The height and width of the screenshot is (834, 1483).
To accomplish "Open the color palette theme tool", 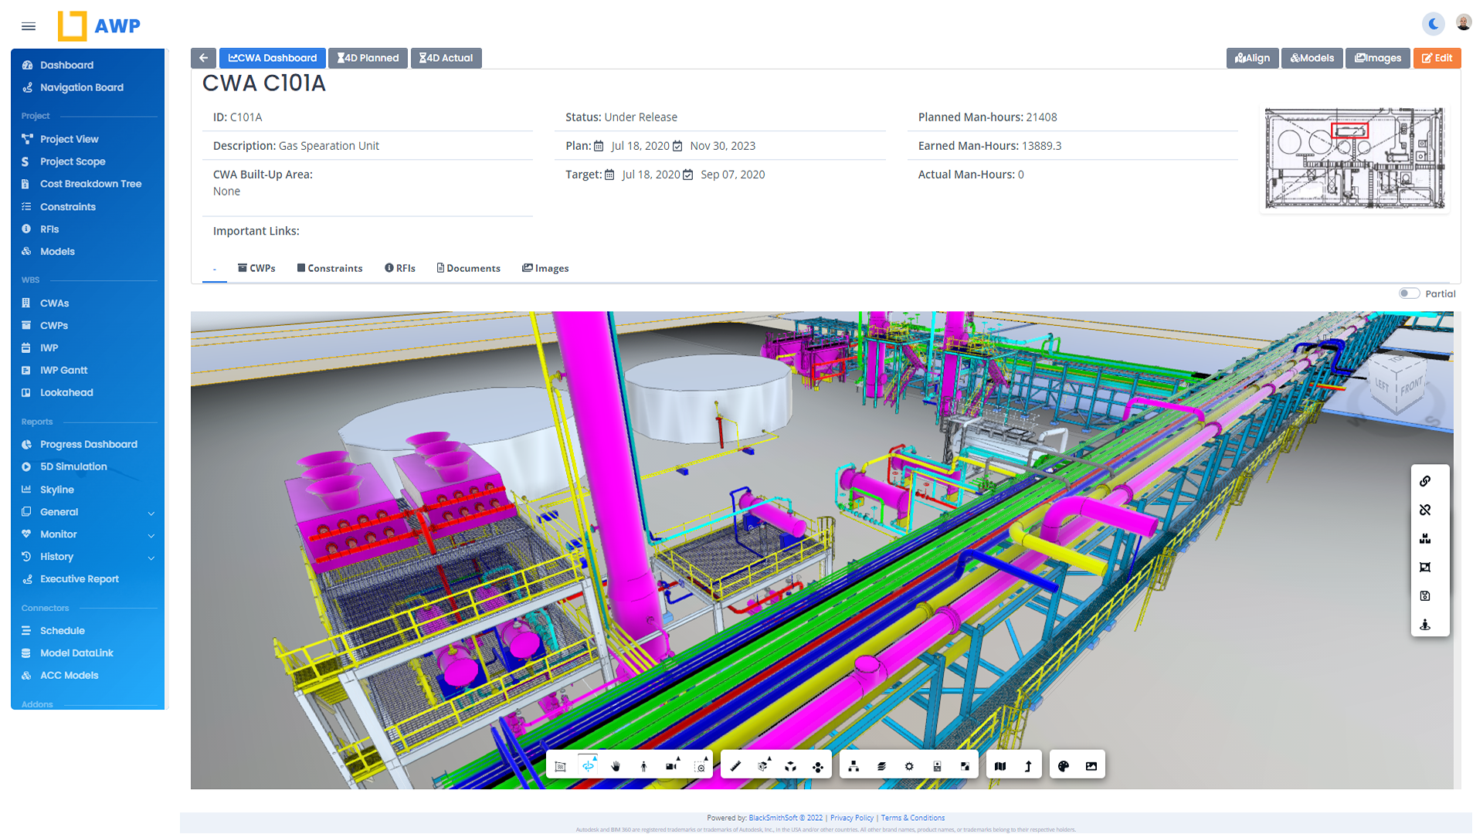I will coord(1064,766).
